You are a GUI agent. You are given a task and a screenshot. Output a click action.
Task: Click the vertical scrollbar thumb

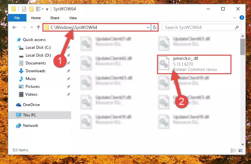click(243, 47)
